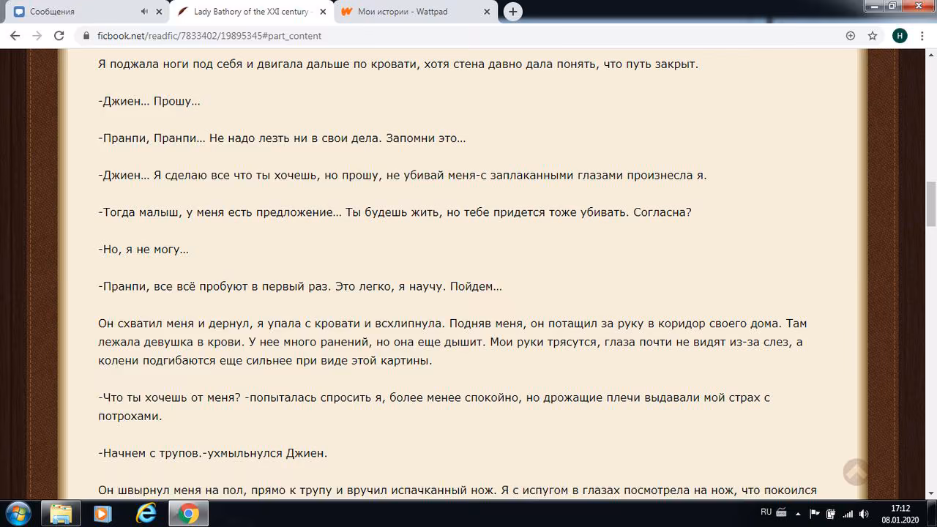Change the RU input language
The image size is (937, 527).
pos(766,512)
